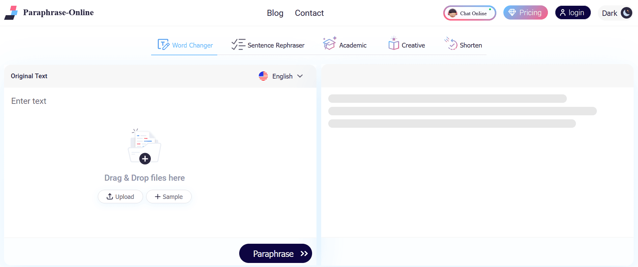Click the Sentence Rephraser checklist icon
The width and height of the screenshot is (638, 267).
[x=238, y=44]
